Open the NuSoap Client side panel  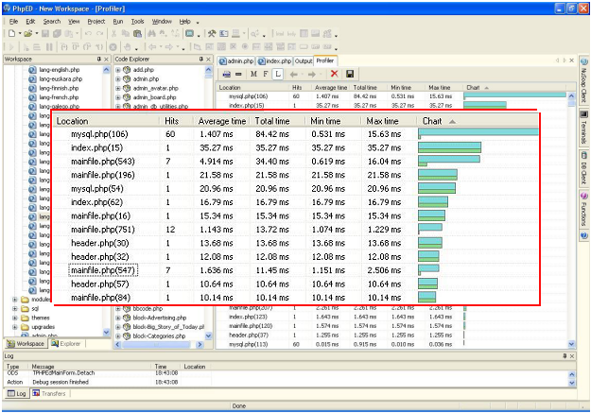pyautogui.click(x=583, y=80)
